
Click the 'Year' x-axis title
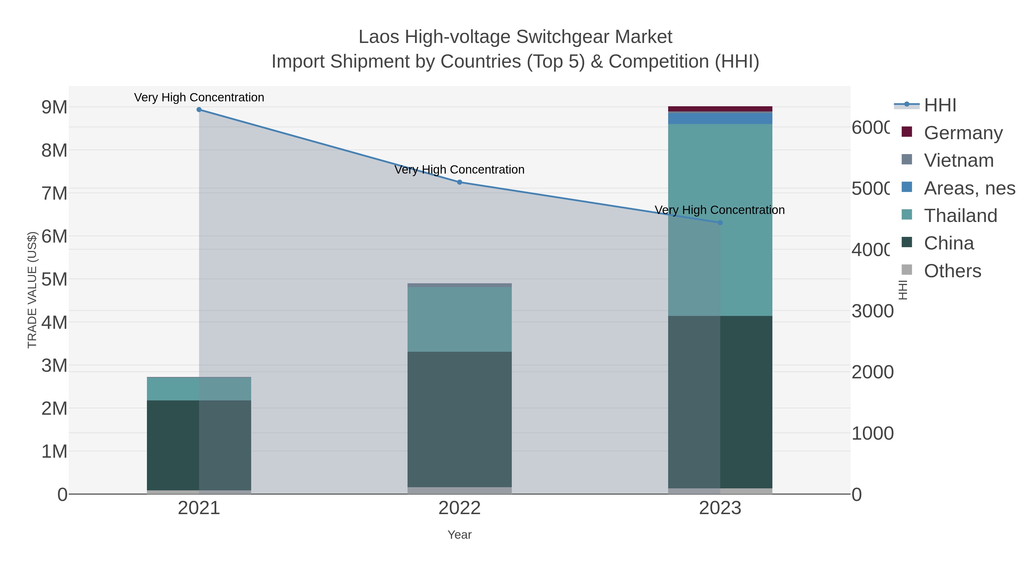[459, 535]
